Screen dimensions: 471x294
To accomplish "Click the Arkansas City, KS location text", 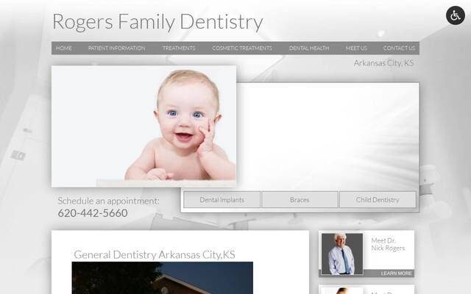I will click(x=383, y=63).
